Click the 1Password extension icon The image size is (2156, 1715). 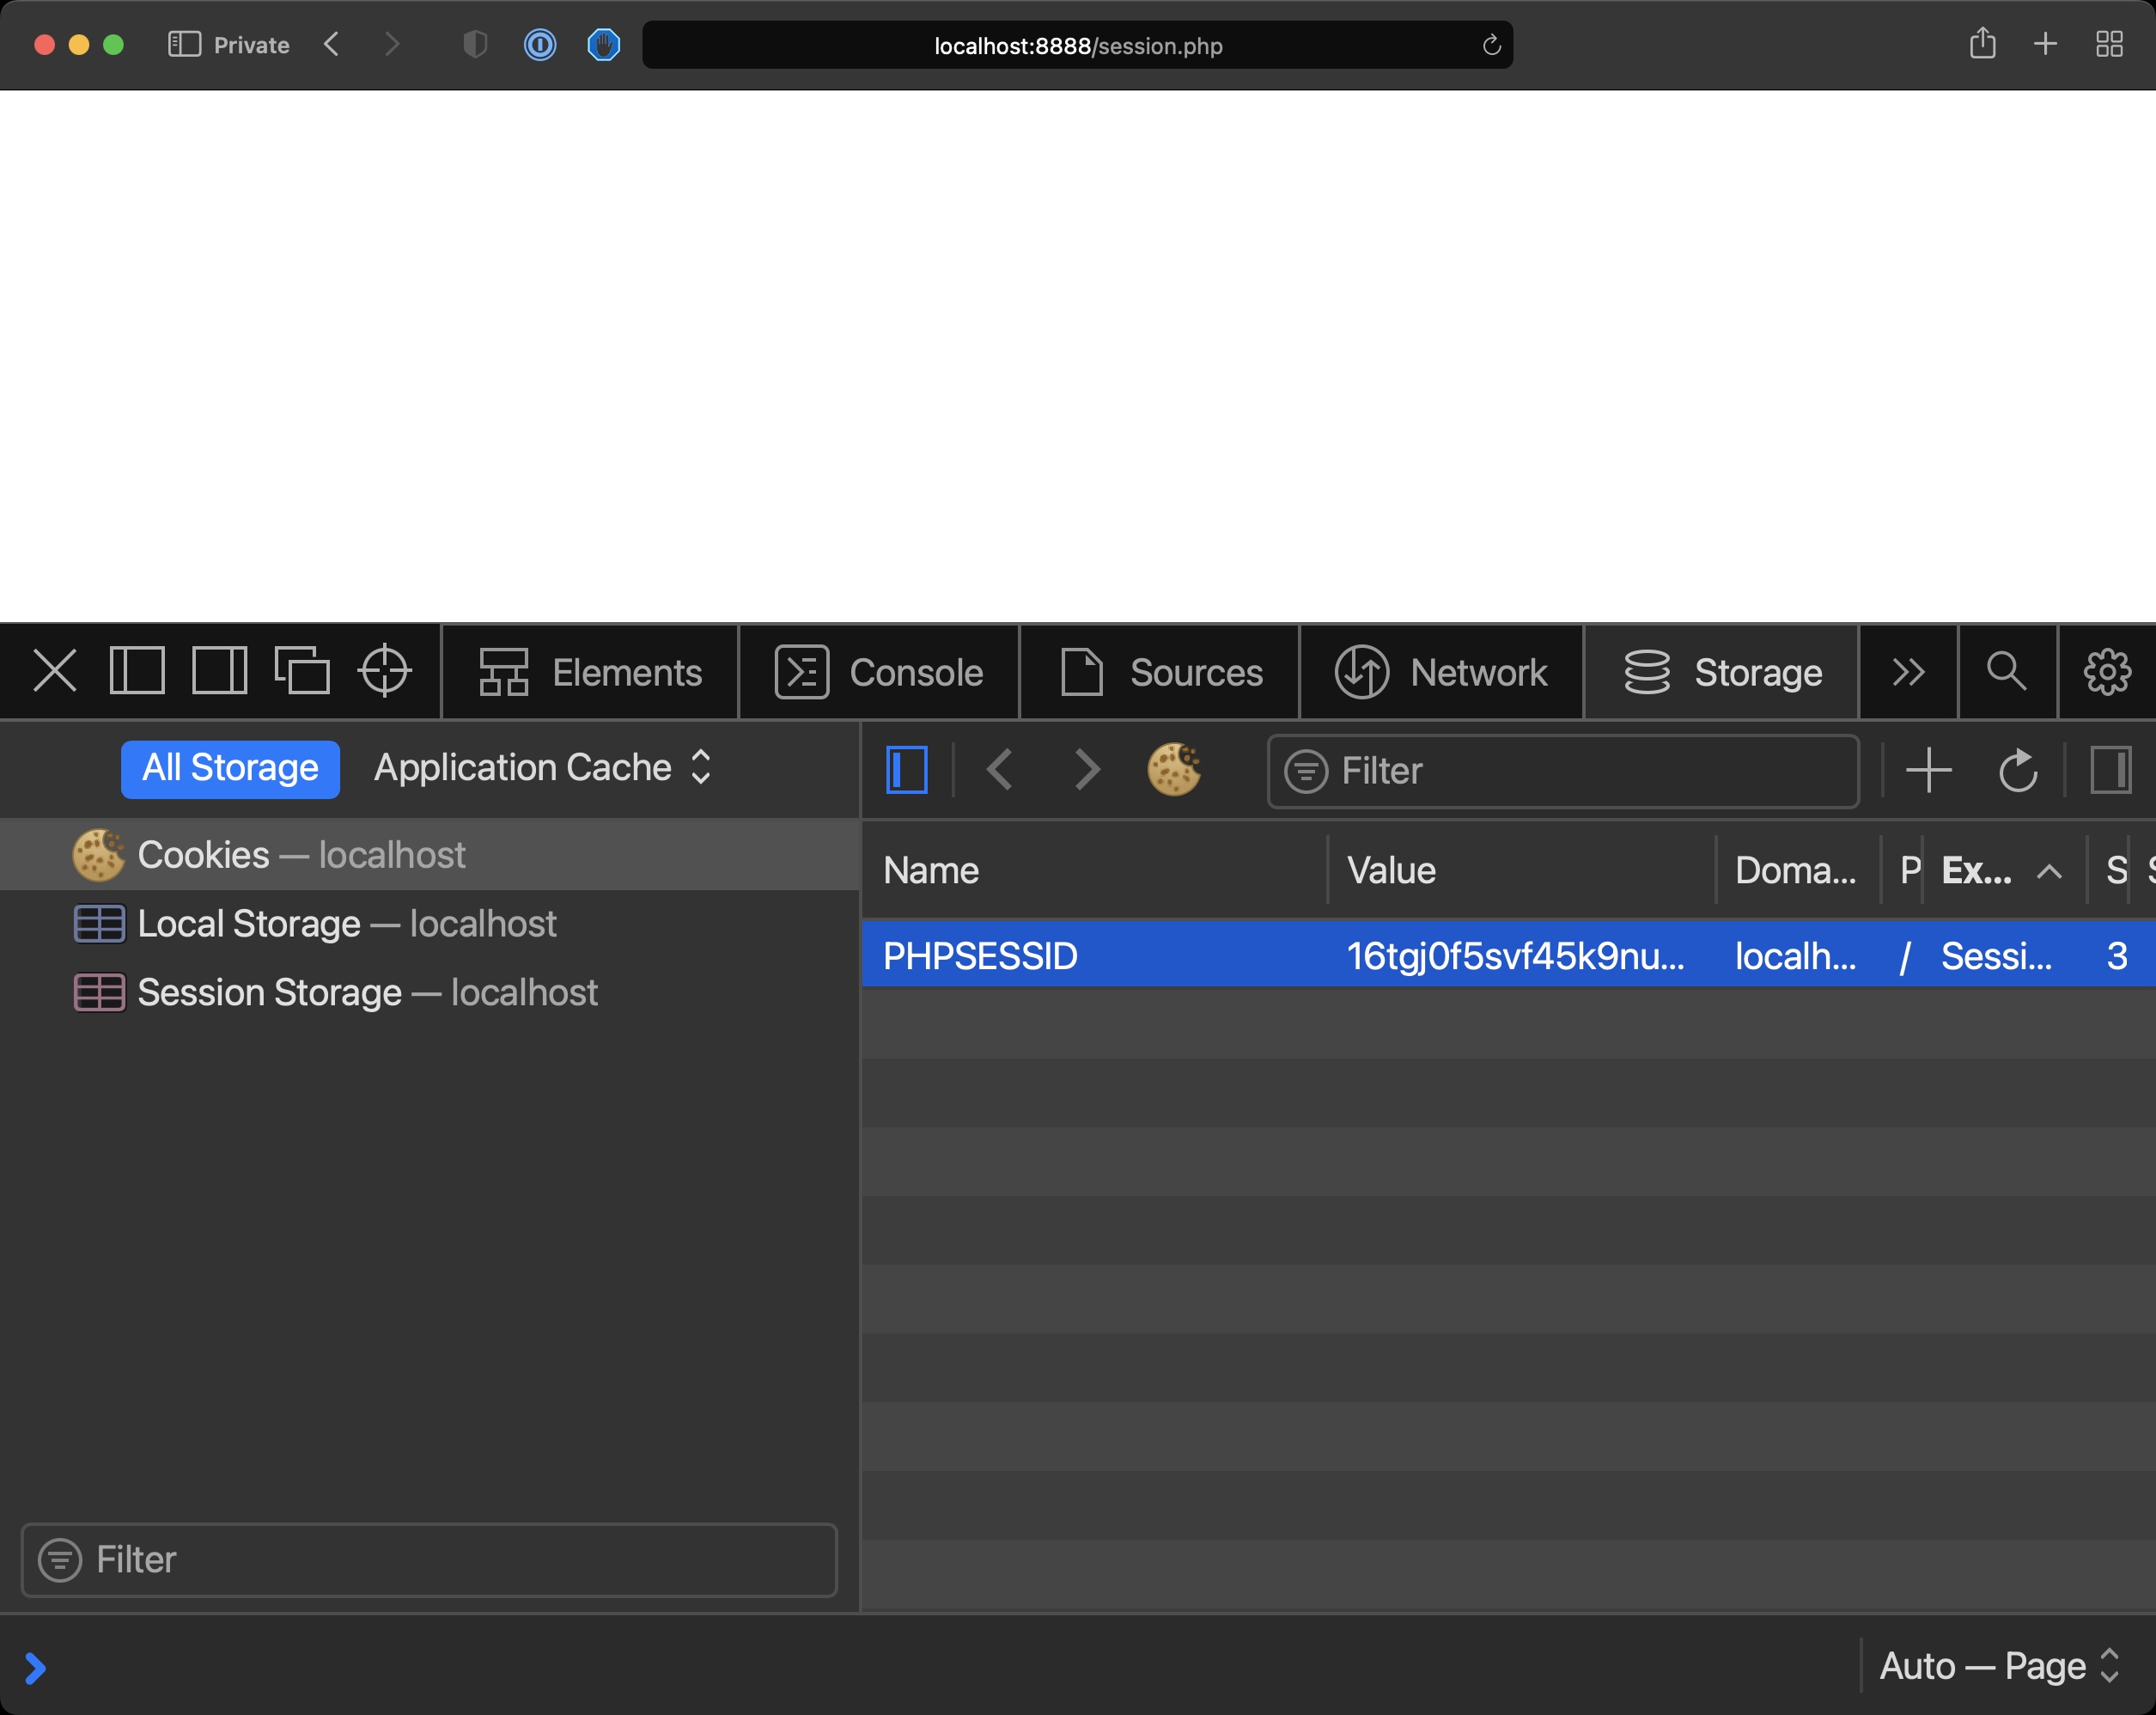pyautogui.click(x=540, y=45)
